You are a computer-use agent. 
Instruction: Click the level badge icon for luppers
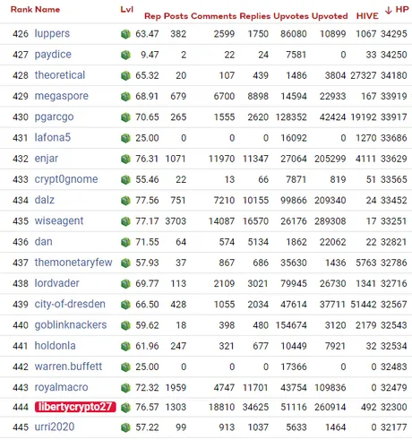pyautogui.click(x=125, y=34)
